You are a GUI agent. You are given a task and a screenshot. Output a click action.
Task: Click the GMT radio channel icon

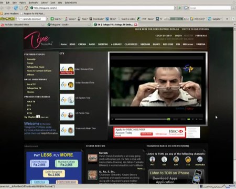pos(176,160)
